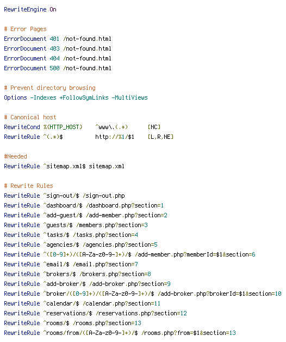
Task: Click the '# Canonical host' comment
Action: tap(30, 117)
